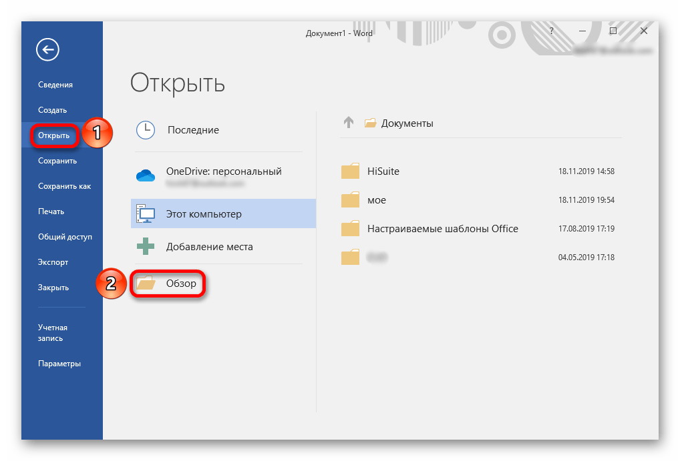Viewport: 680px width, 461px height.
Task: Select Последние documents location
Action: point(193,130)
